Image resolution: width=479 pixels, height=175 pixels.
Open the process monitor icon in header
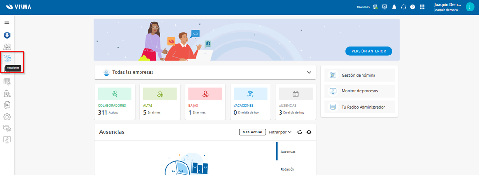[385, 7]
